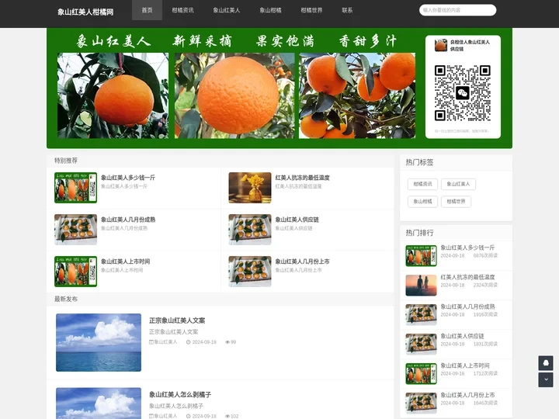The width and height of the screenshot is (559, 419).
Task: Click ranking thumbnail for 象山红美人几月份上市
Action: [x=421, y=403]
